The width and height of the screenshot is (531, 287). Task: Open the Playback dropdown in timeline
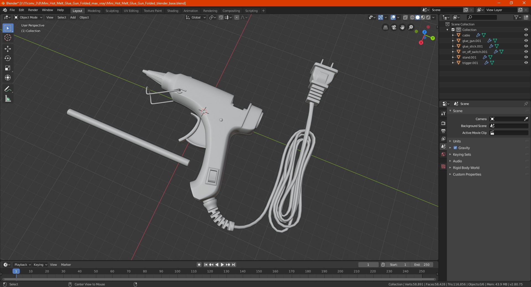(22, 265)
